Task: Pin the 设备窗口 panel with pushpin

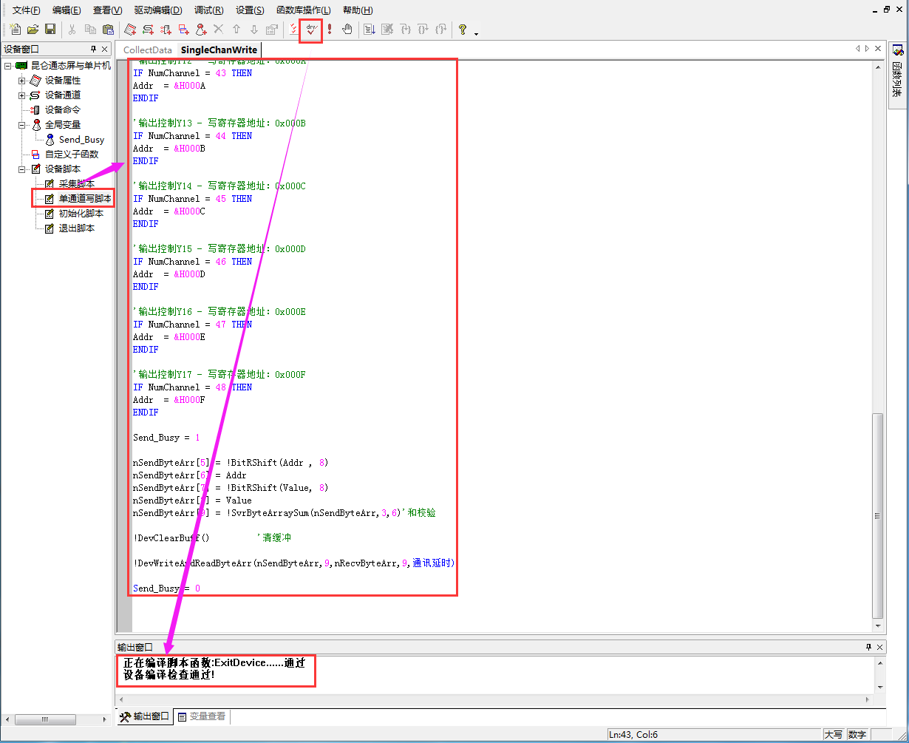Action: 93,49
